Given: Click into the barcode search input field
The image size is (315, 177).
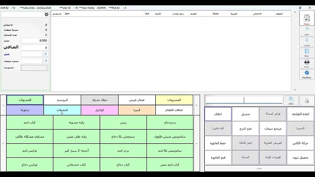Looking at the screenshot, I should click(x=244, y=100).
